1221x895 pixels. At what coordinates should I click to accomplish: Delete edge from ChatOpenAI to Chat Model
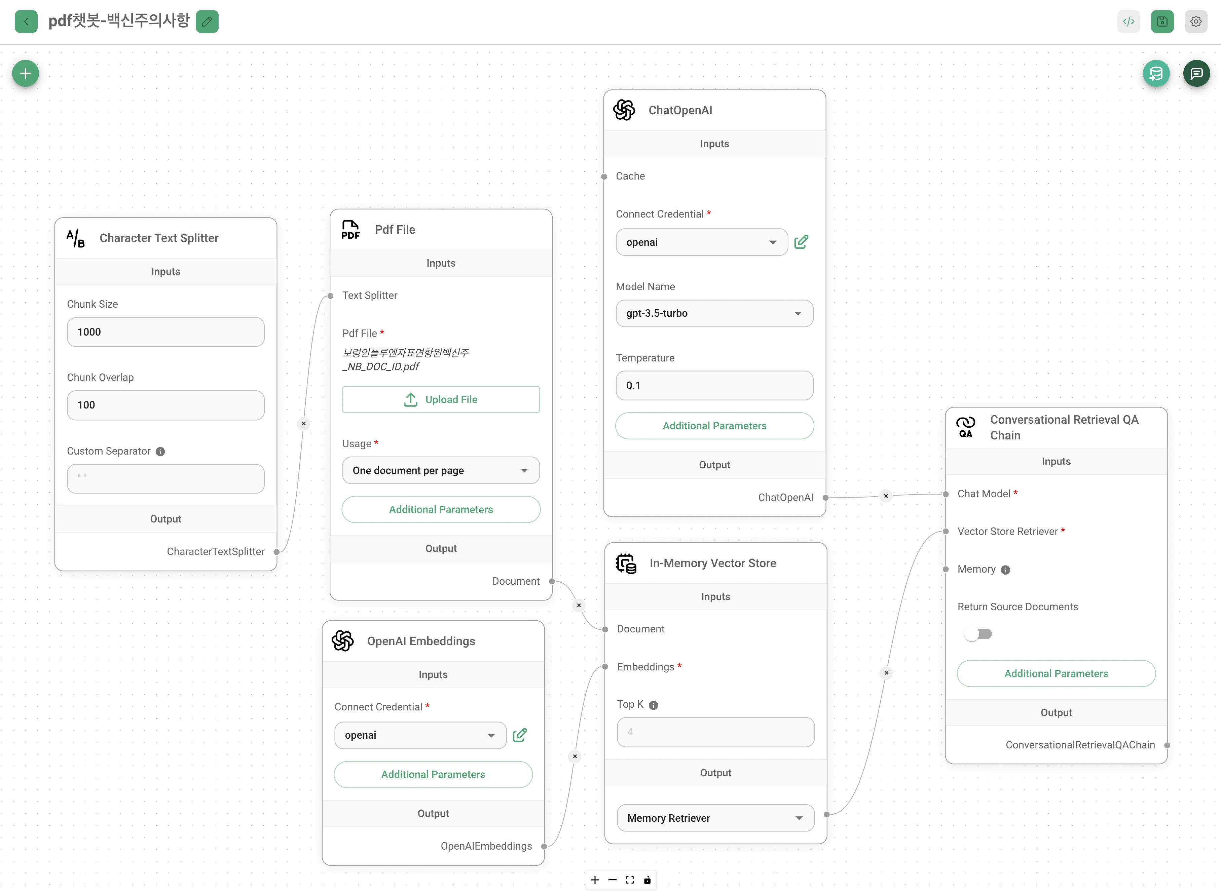tap(886, 496)
